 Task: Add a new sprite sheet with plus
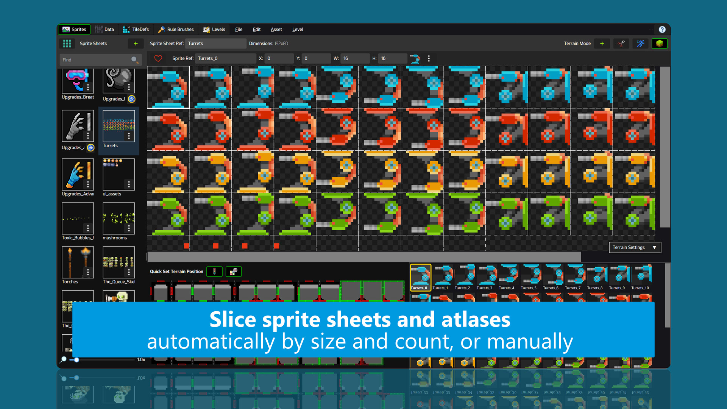[136, 44]
